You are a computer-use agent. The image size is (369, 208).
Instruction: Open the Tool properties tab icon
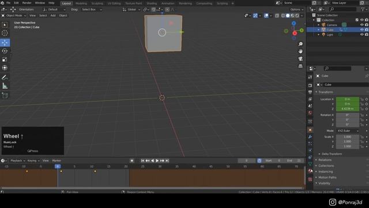pos(310,77)
